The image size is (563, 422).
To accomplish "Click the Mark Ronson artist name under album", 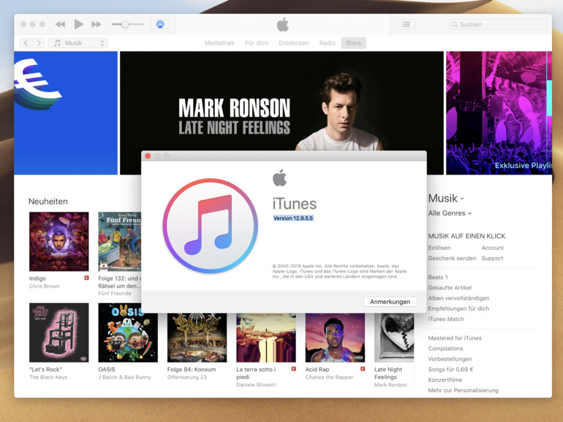I will [390, 385].
